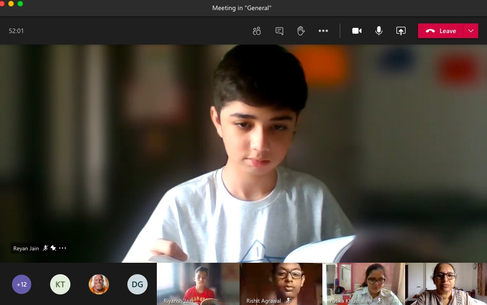Click the muted mic icon beside Rishit Agrawal
Screen dimensions: 487x305
[x=288, y=300]
